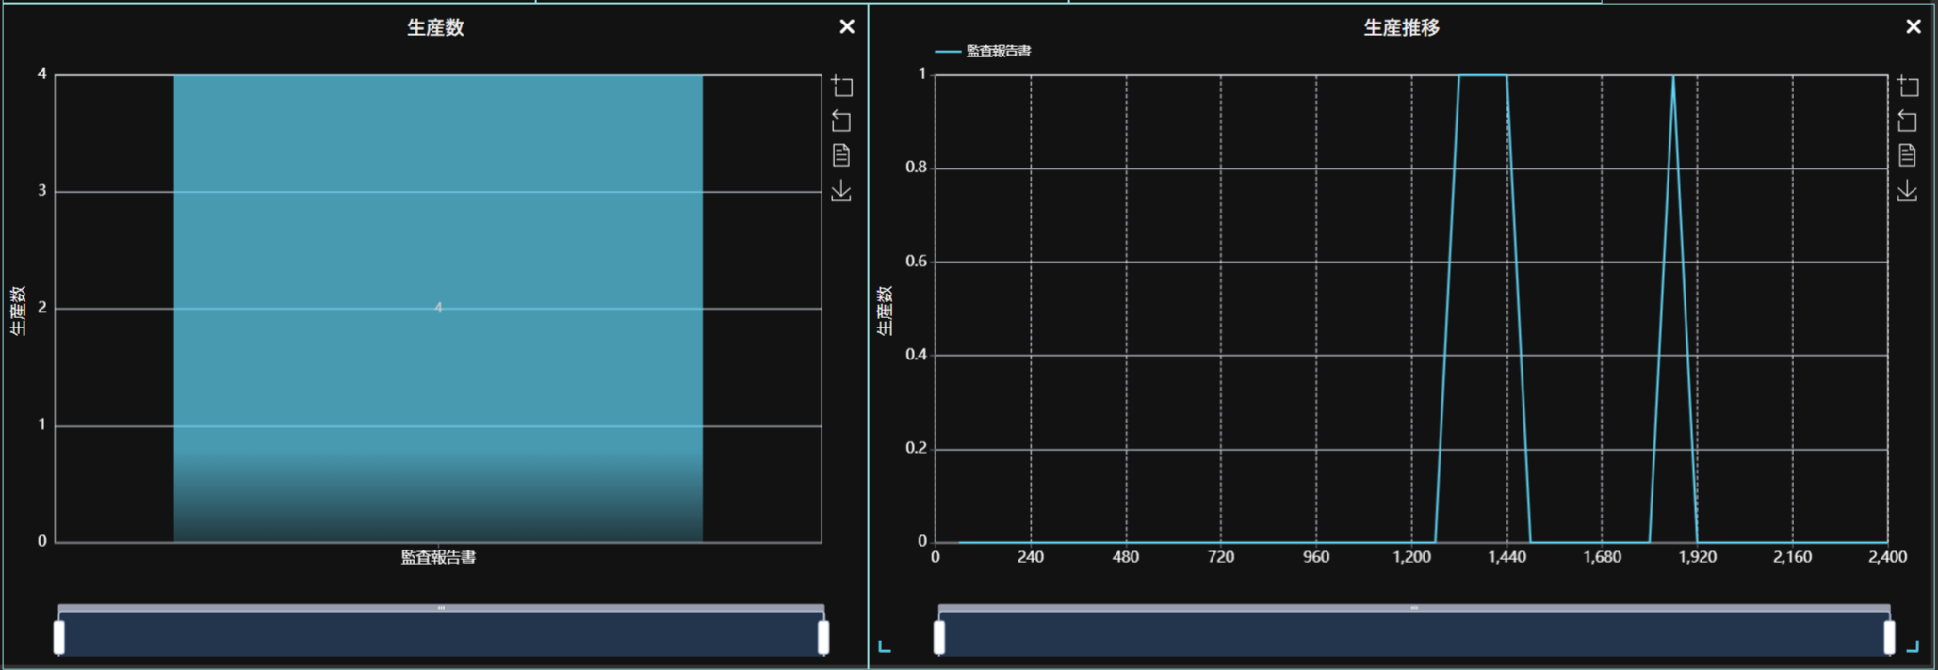Viewport: 1938px width, 670px height.
Task: Toggle 監査報告書 legend series in 生産推移
Action: tap(984, 51)
